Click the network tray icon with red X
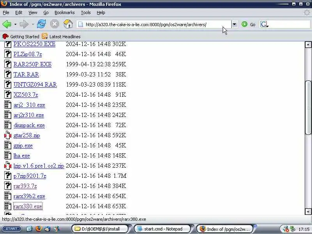This screenshot has width=312, height=234. (285, 229)
